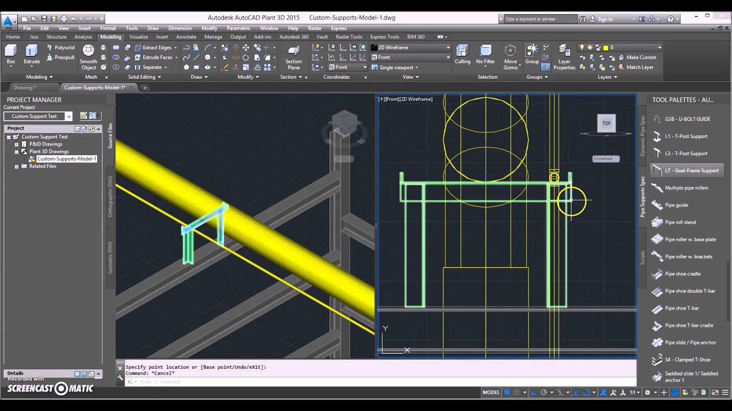Expand the Related Files tree node

coord(17,166)
